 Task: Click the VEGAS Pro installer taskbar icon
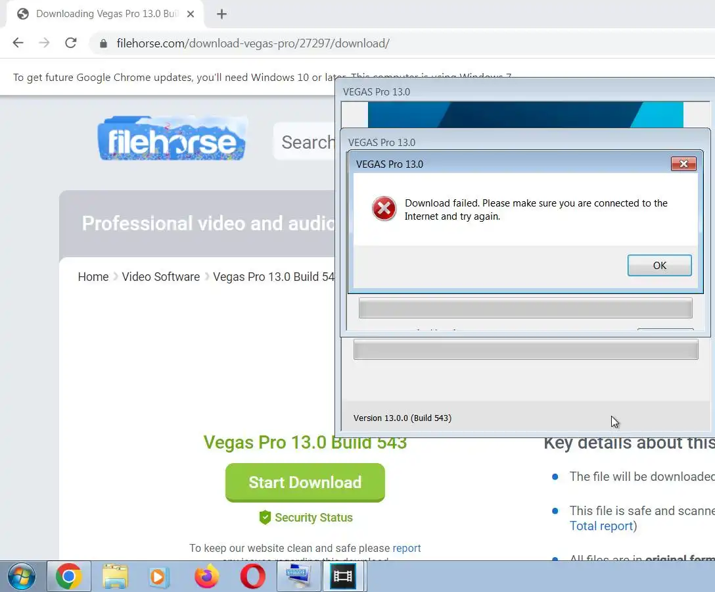343,576
